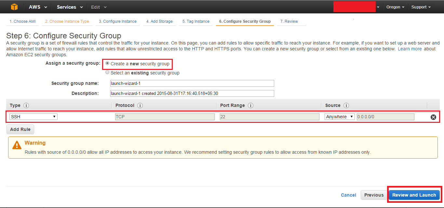Expand the Support menu
The height and width of the screenshot is (208, 444).
pos(421,7)
